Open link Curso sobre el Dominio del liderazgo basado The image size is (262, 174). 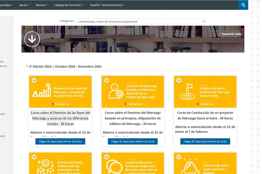pos(133,118)
